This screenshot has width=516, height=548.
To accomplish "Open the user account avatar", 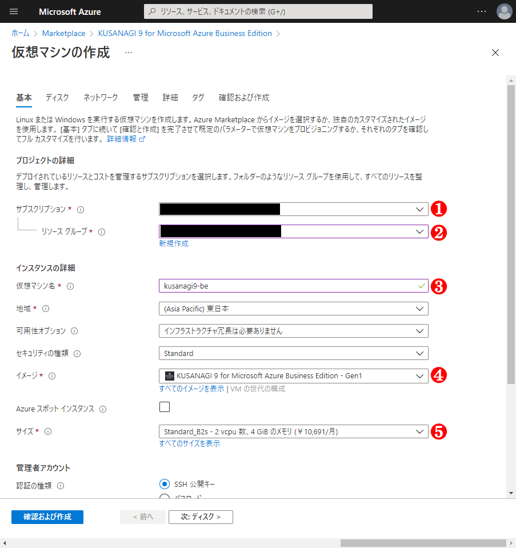I will click(x=504, y=11).
